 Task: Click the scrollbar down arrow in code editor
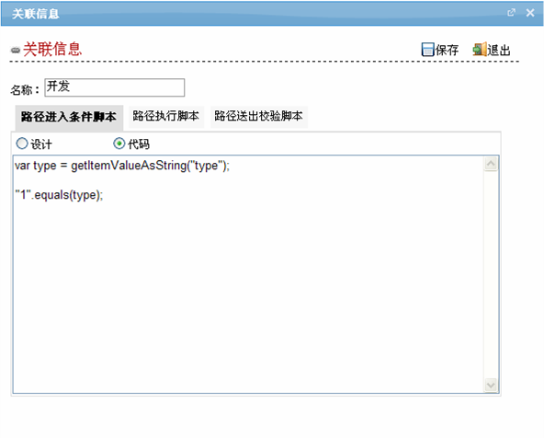click(491, 385)
